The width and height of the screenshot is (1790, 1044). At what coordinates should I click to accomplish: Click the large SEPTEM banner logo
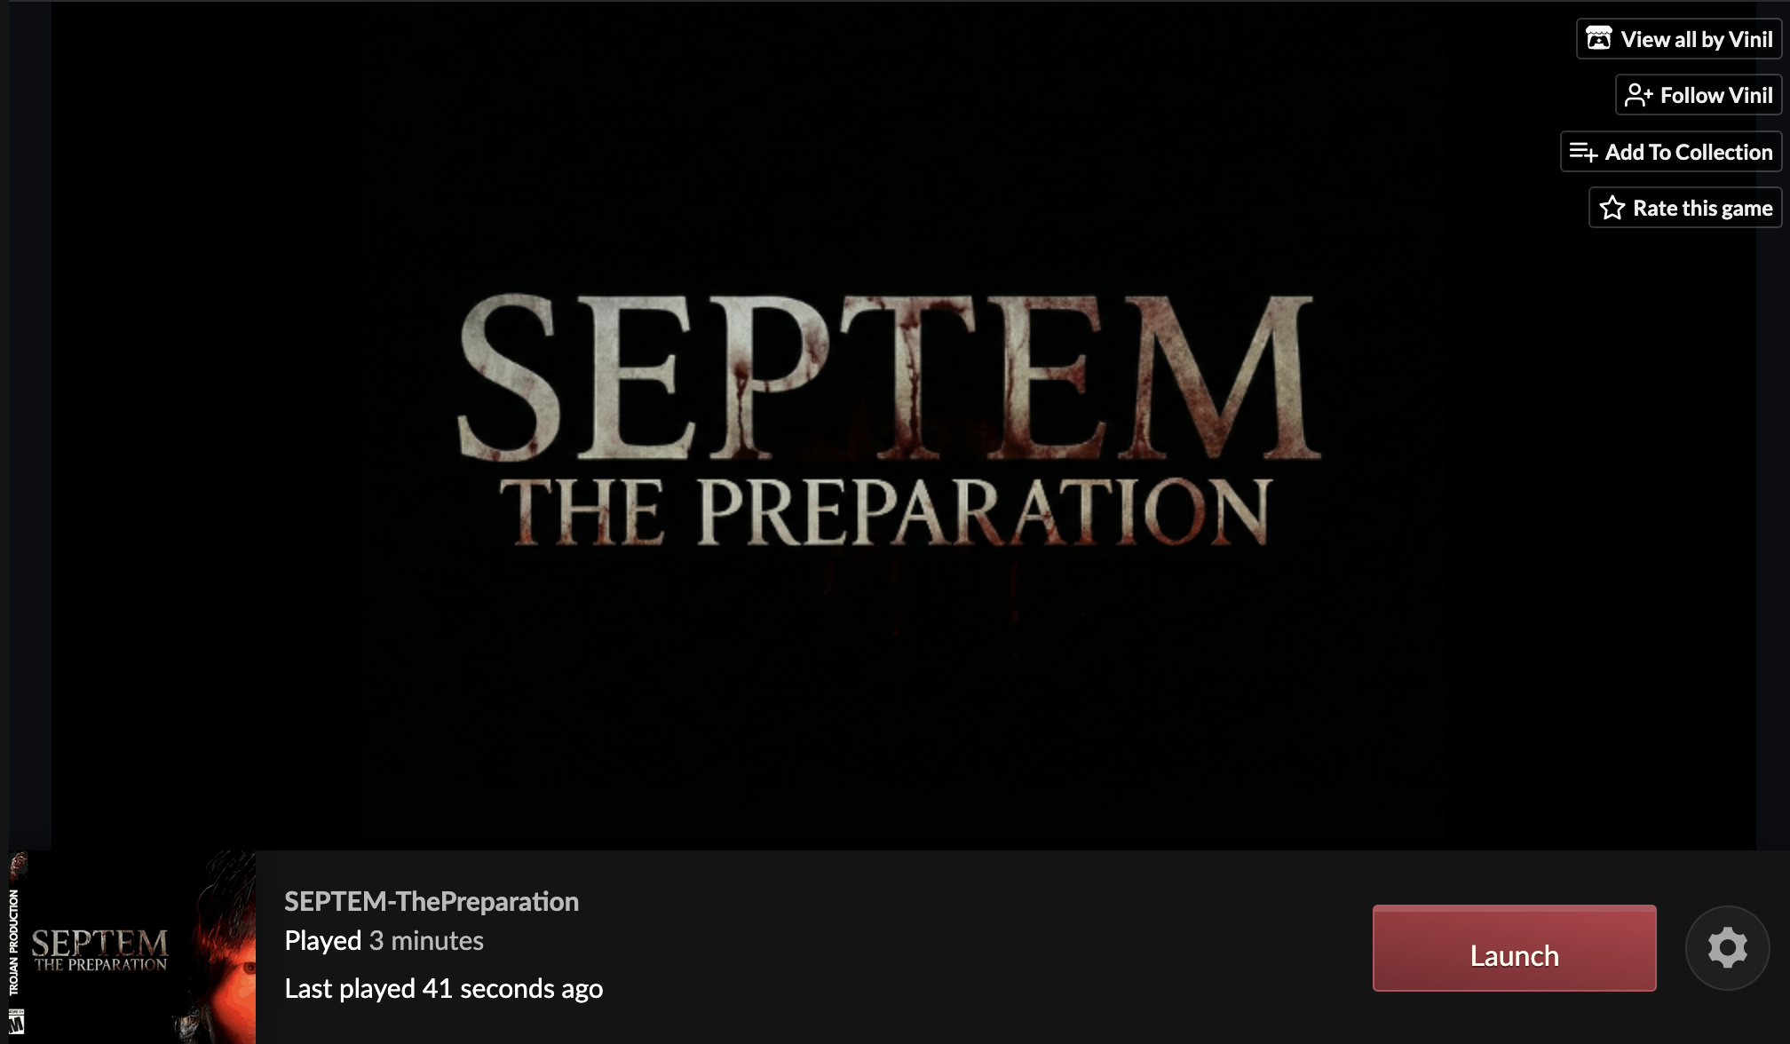coord(889,376)
